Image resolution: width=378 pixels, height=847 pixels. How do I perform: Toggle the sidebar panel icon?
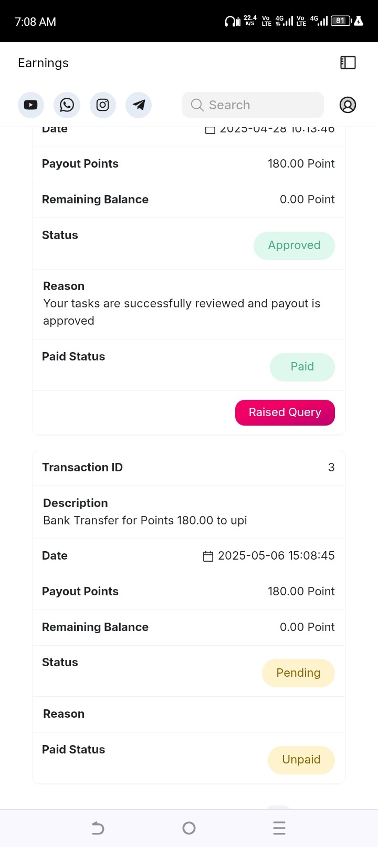tap(348, 63)
